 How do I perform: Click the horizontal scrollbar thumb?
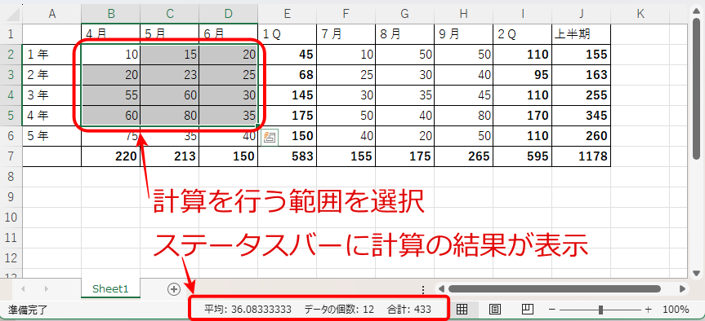[x=555, y=288]
